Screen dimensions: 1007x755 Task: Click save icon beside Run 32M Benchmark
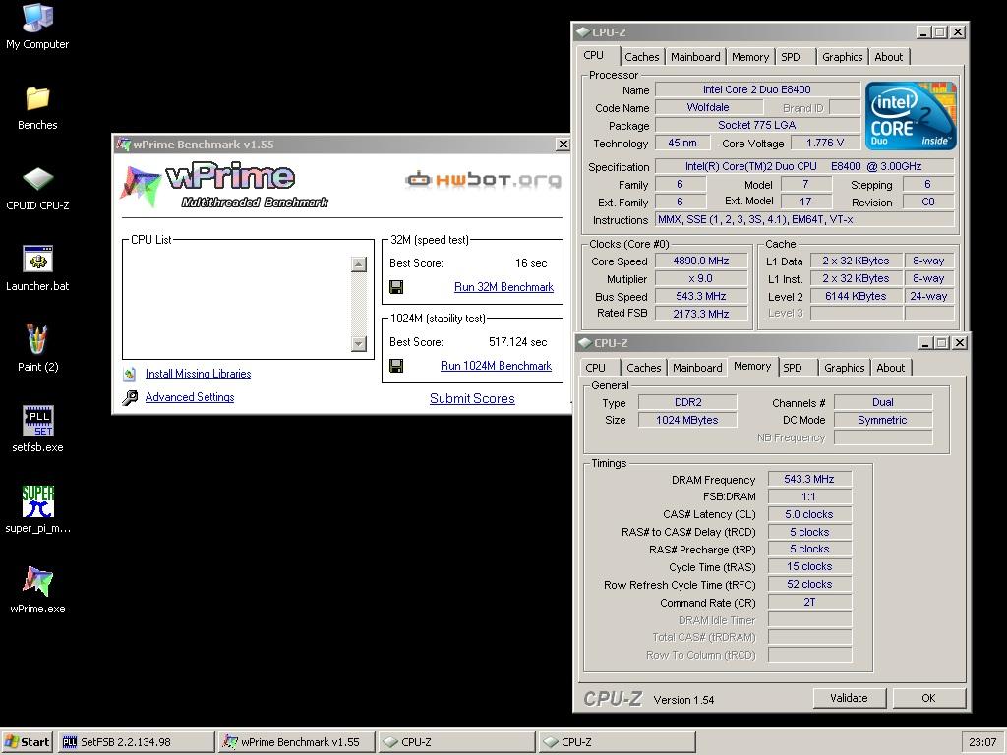[396, 287]
